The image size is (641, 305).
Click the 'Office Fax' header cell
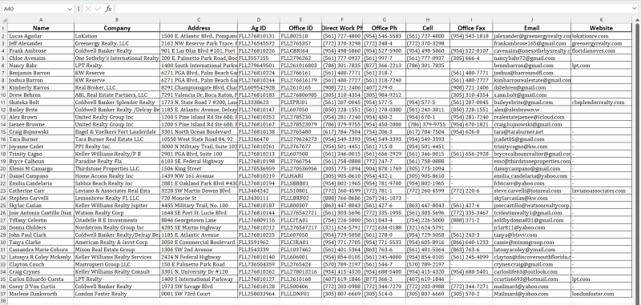471,28
